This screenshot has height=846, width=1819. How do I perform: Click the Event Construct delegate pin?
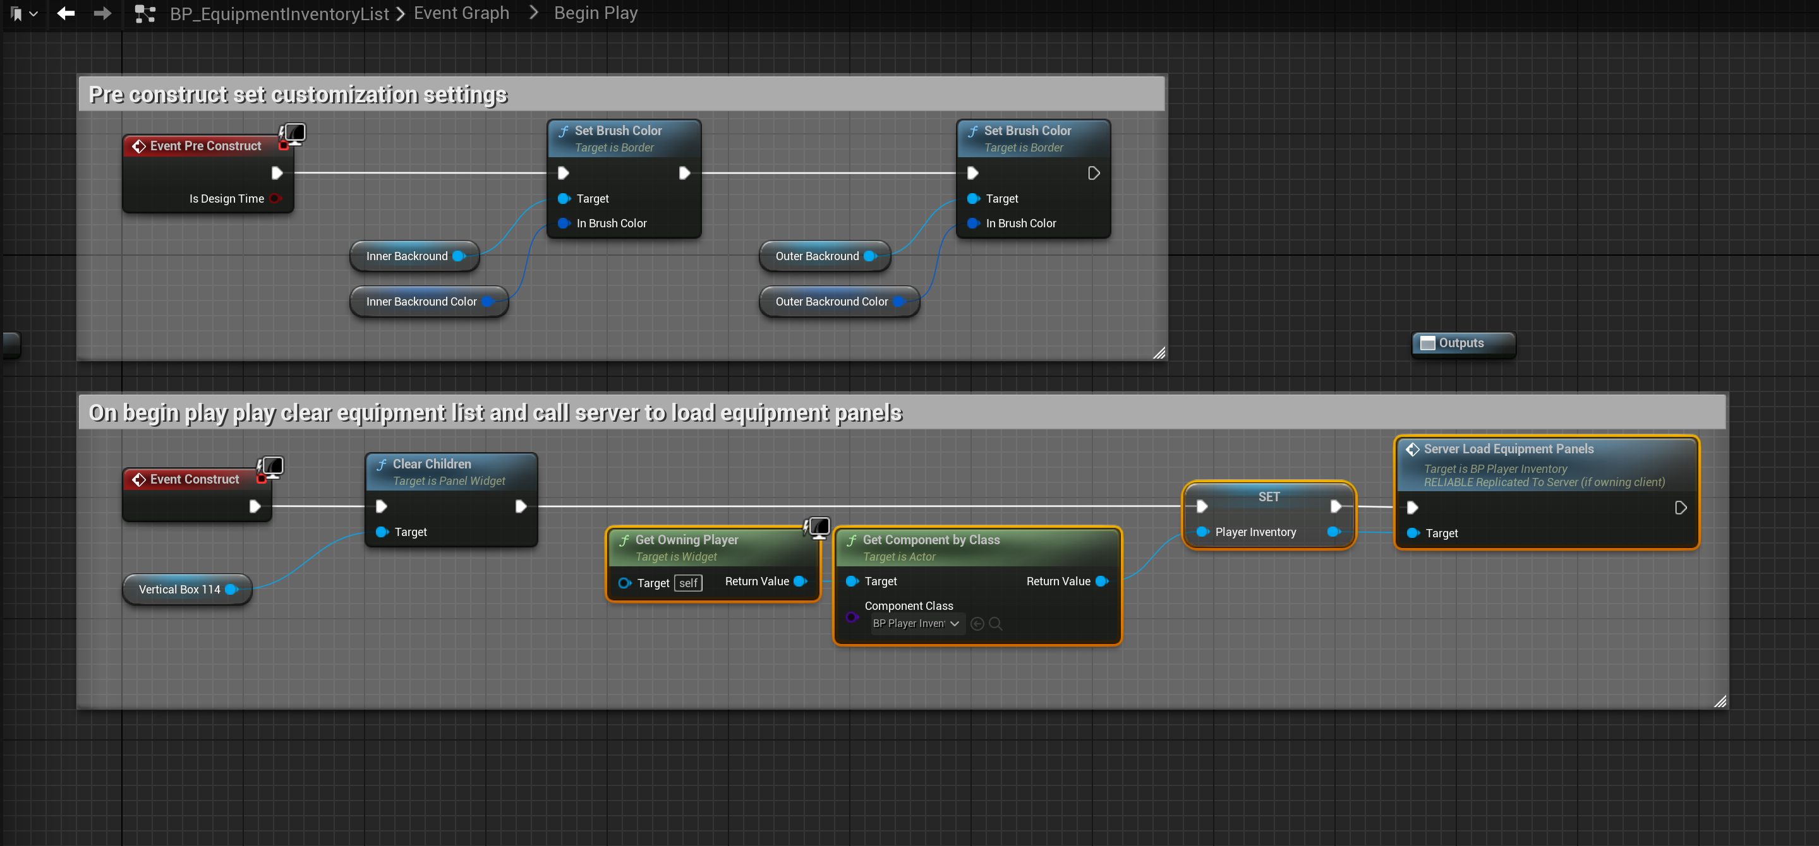262,479
